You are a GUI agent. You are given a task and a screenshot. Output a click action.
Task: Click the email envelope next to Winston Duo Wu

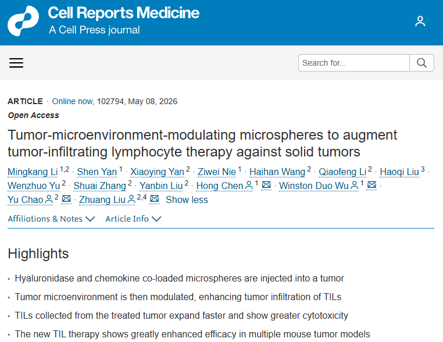pyautogui.click(x=371, y=185)
